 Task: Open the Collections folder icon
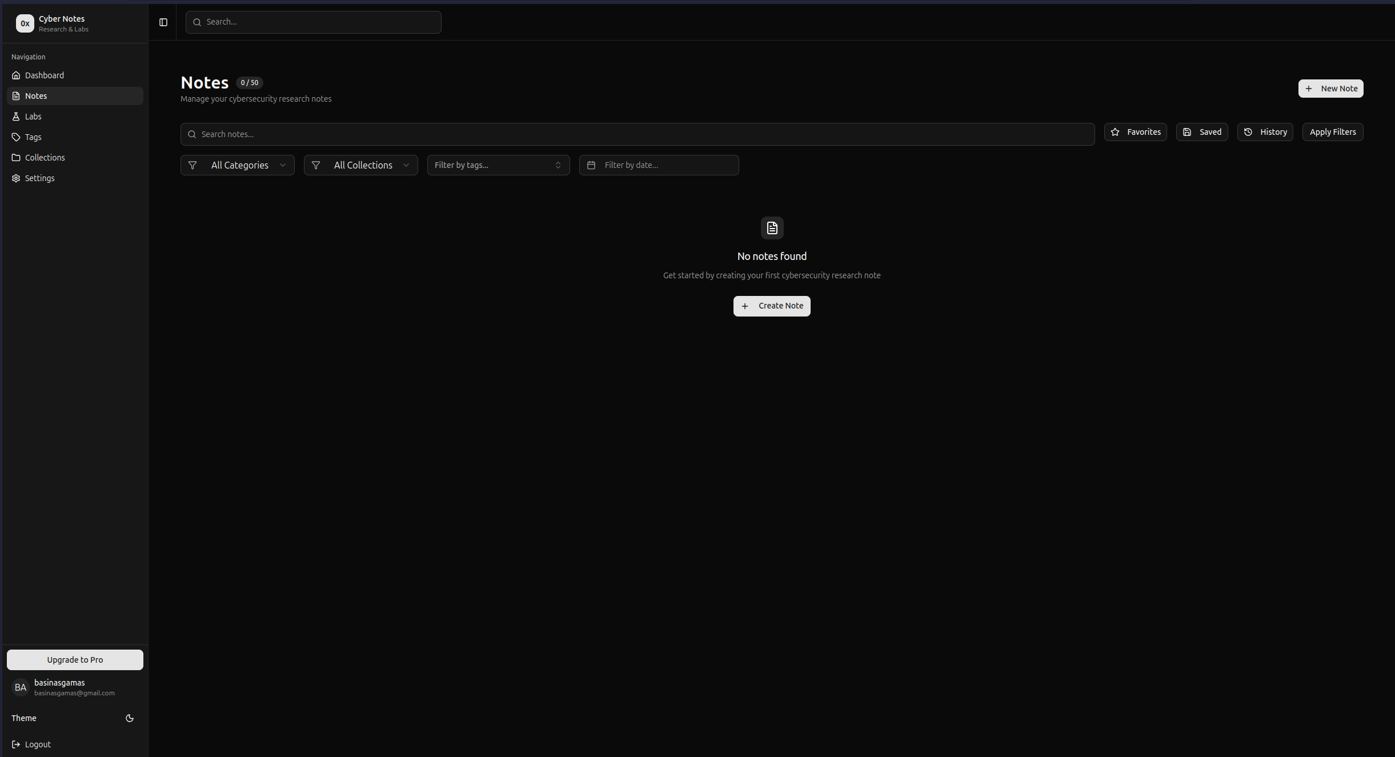click(15, 157)
